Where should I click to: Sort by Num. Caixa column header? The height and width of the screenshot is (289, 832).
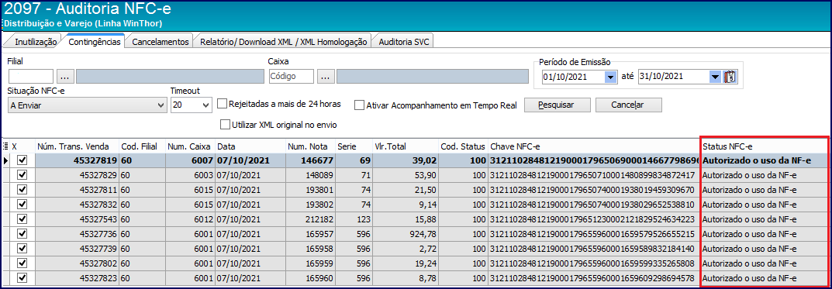pos(190,146)
